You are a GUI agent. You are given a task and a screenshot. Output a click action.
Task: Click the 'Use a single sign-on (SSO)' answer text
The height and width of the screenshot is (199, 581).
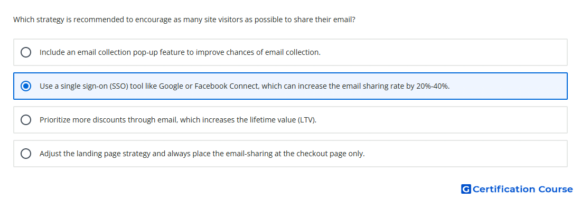245,86
